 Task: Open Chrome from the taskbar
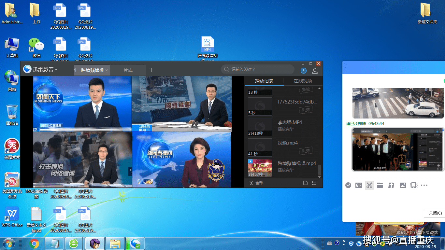coord(34,243)
